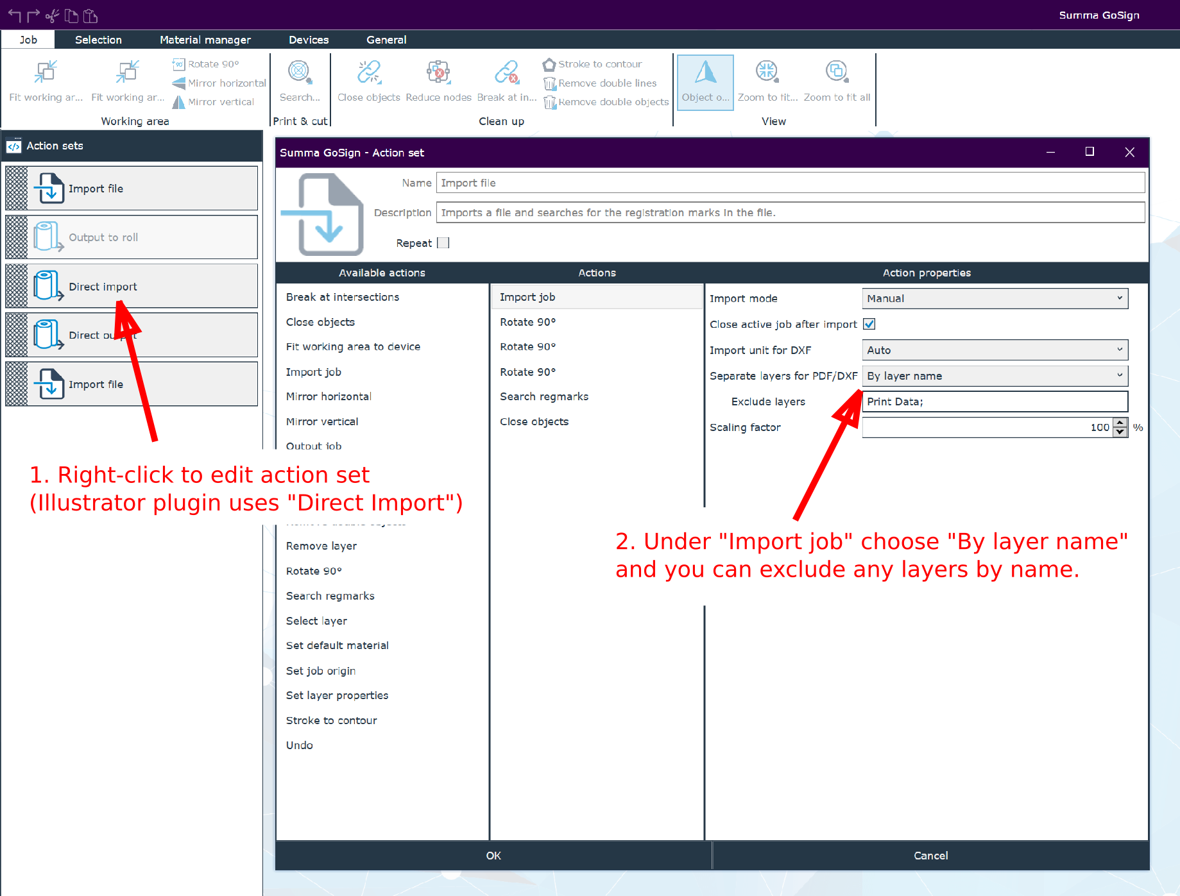Click the undo arrow icon in title bar

tap(15, 15)
